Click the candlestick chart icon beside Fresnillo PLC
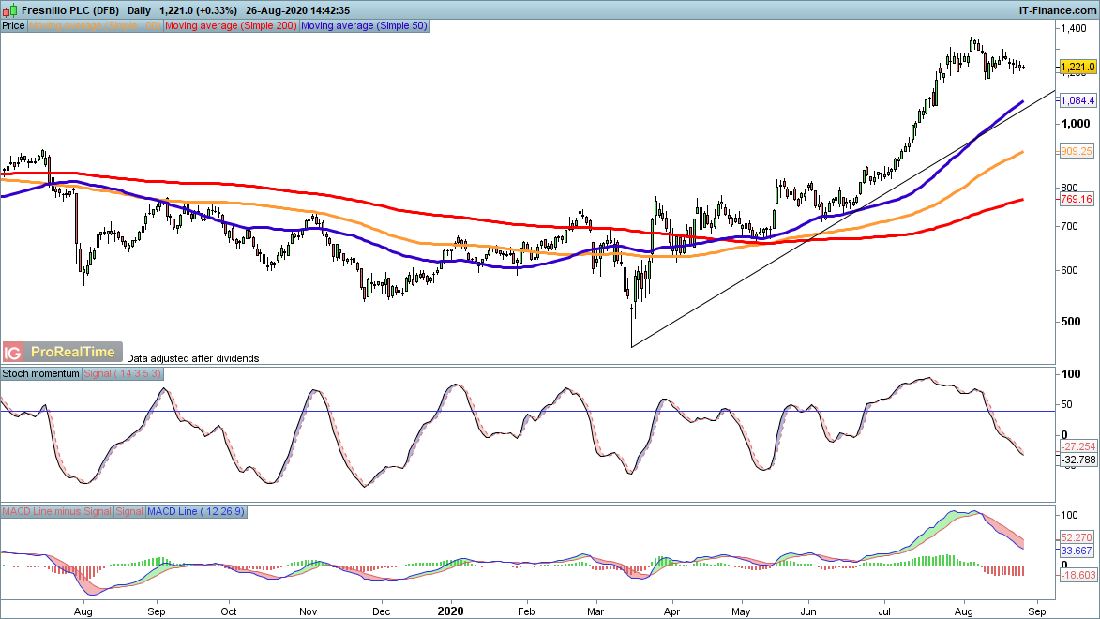1100x619 pixels. (8, 9)
